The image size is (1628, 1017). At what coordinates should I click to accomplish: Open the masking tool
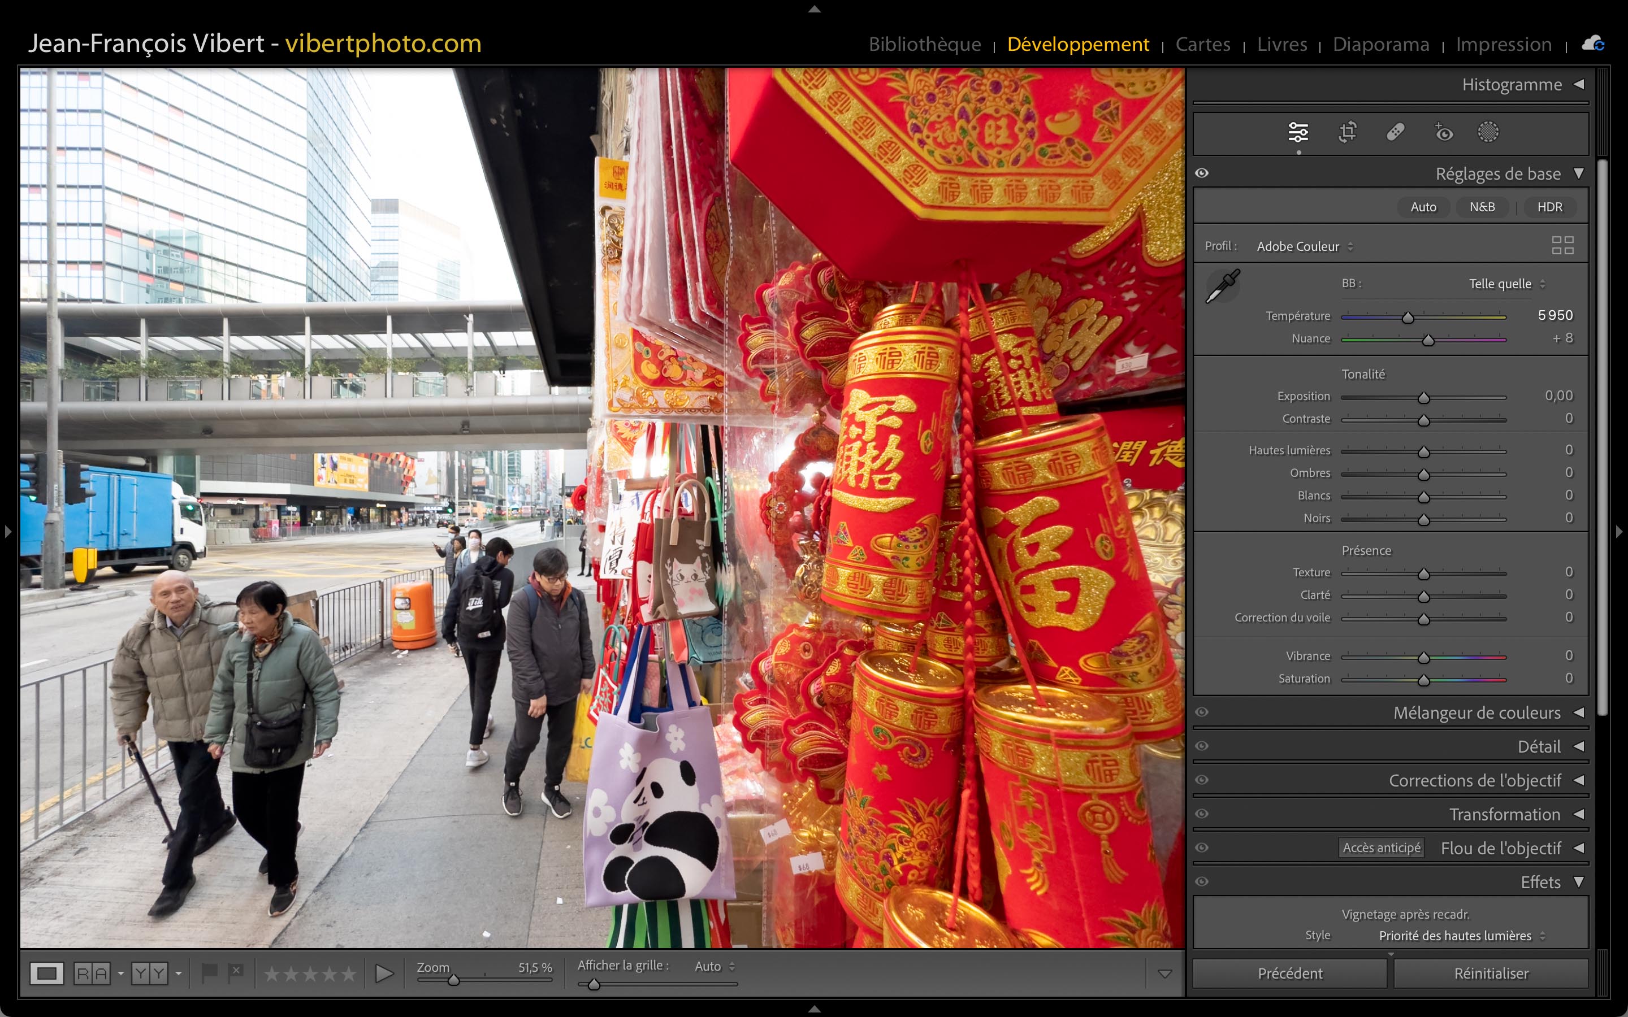pyautogui.click(x=1487, y=132)
